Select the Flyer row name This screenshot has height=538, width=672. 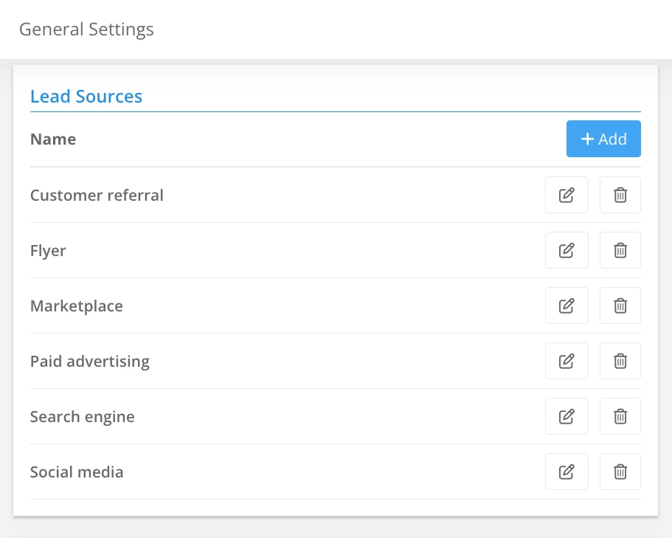(48, 251)
